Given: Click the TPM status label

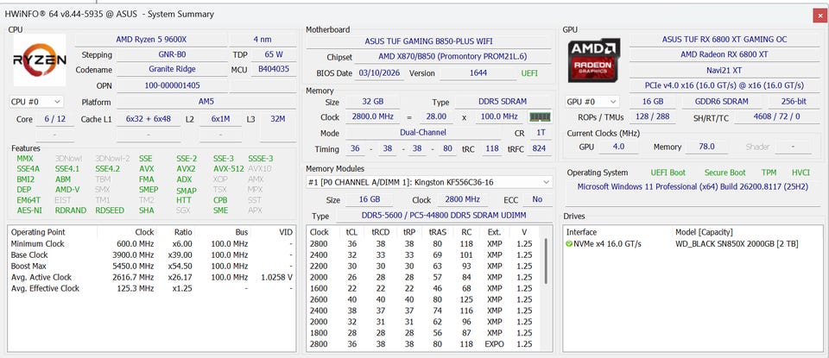Looking at the screenshot, I should 768,173.
